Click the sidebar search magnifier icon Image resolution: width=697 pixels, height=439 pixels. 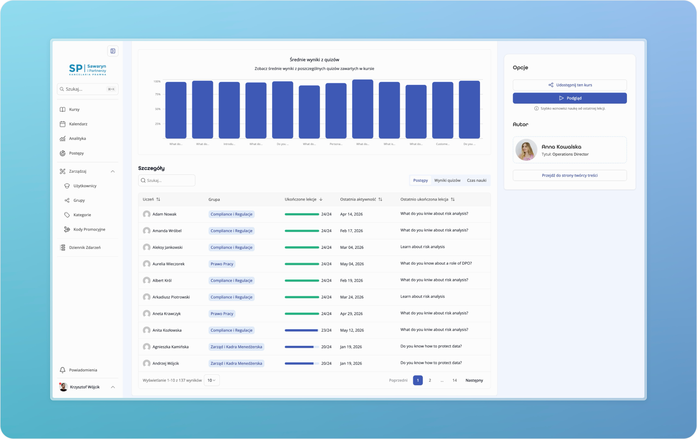click(62, 89)
